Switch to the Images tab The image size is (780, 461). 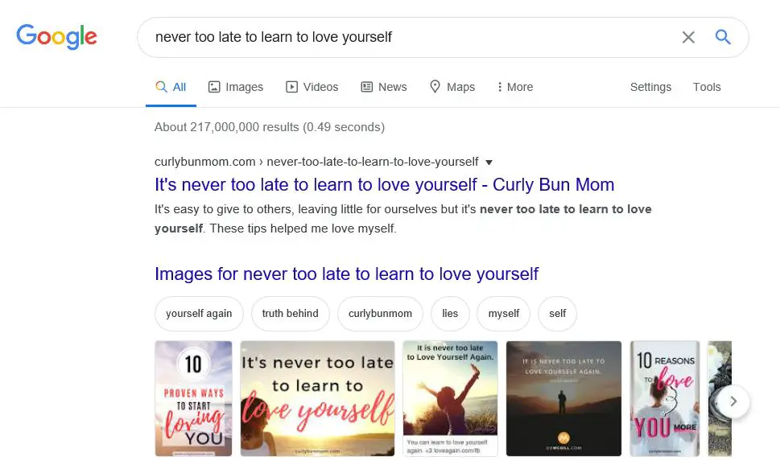point(236,87)
